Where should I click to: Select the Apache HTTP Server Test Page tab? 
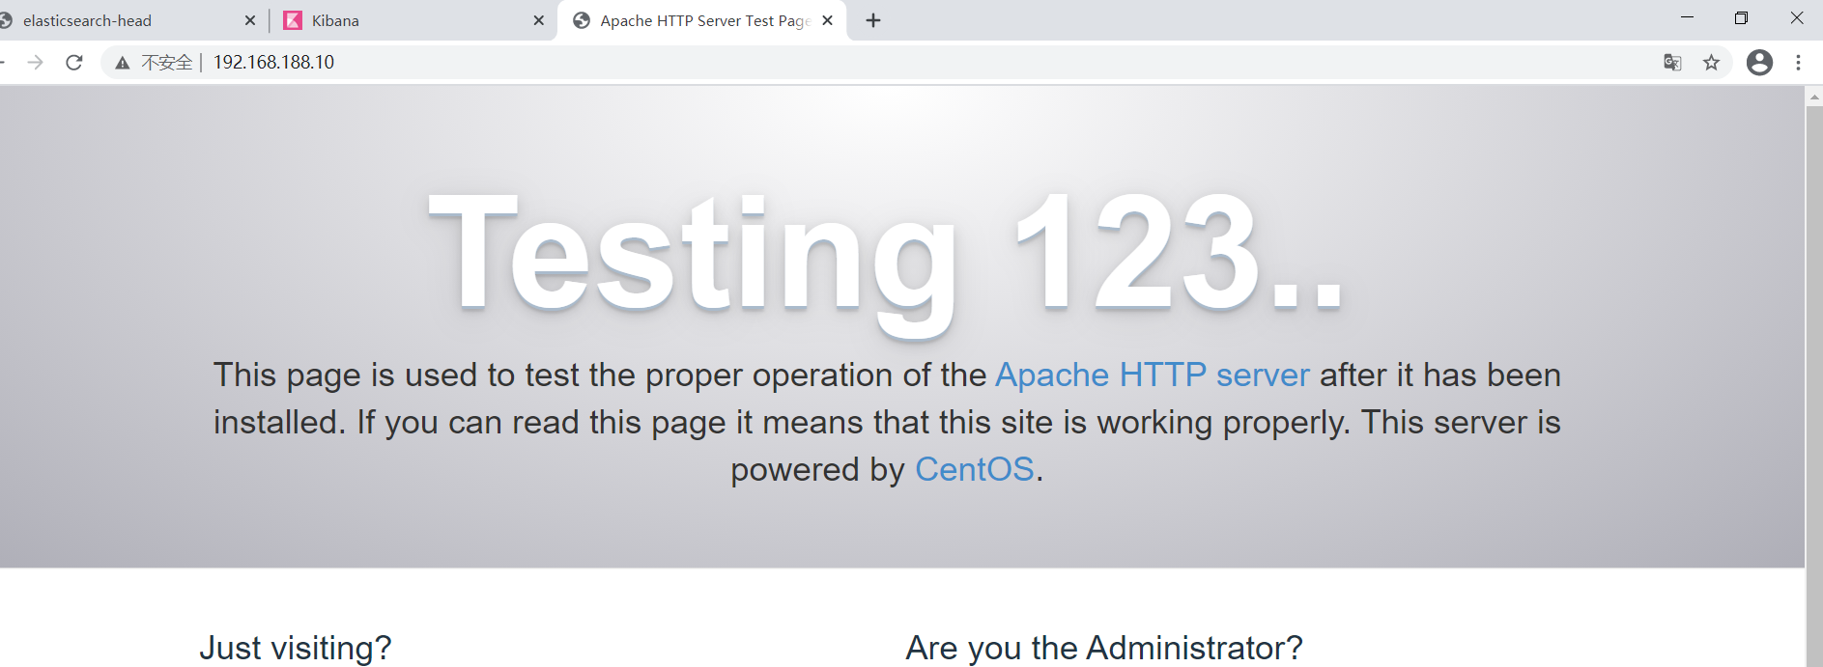click(x=702, y=20)
